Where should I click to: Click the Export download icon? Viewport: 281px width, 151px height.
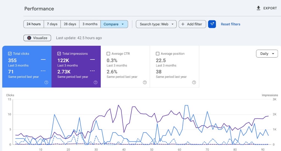258,8
